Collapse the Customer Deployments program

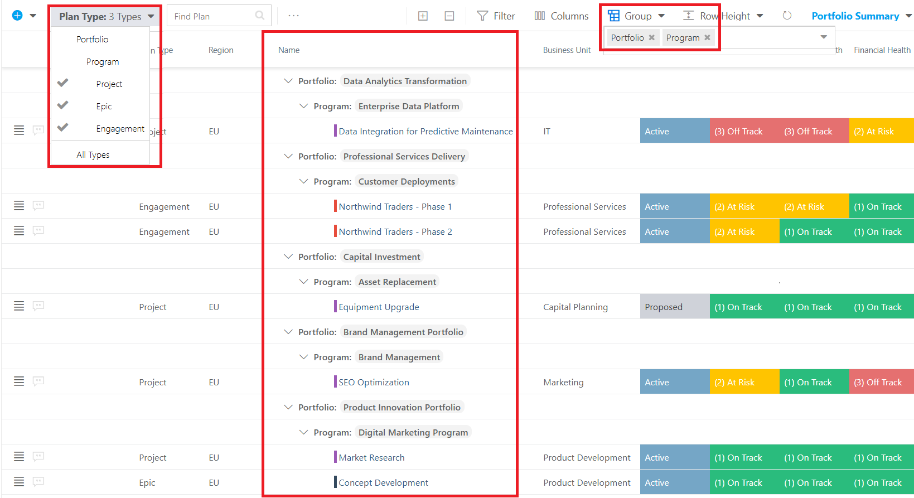[x=303, y=181]
